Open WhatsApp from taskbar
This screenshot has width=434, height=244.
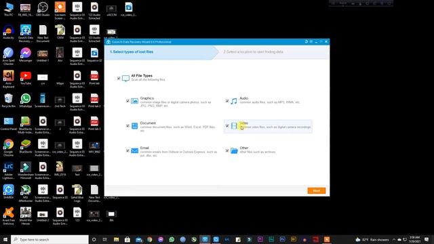click(172, 239)
